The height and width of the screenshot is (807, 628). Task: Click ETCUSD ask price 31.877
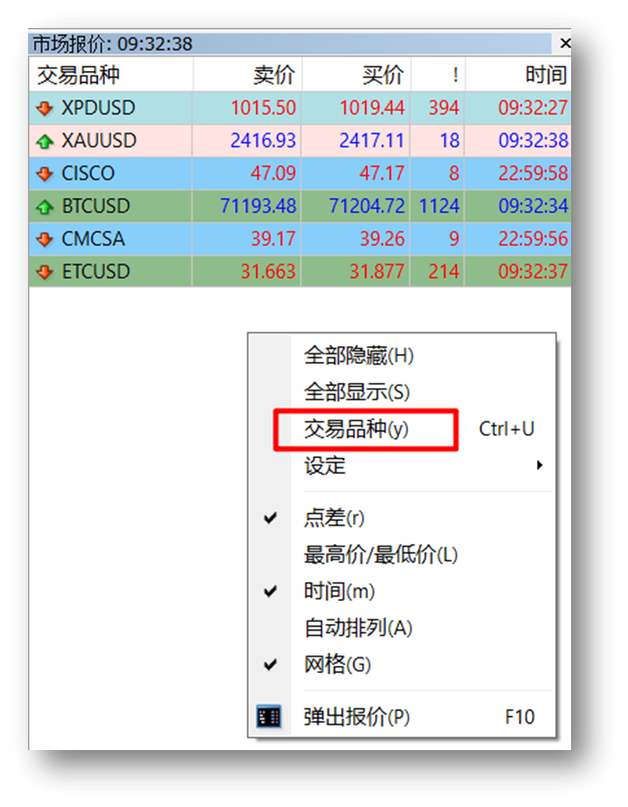(x=377, y=272)
